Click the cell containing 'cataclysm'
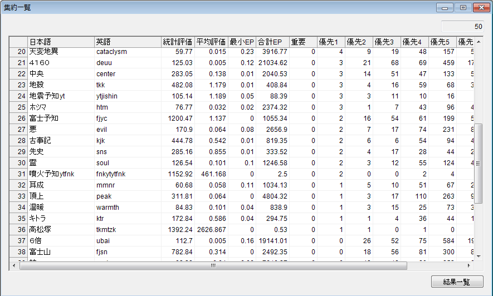Viewport: 493px width, 296px height. [x=128, y=51]
